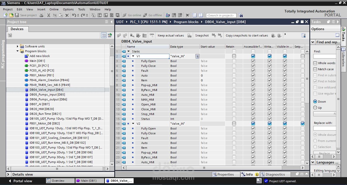Click Upload from device icon
The image size is (347, 185).
point(105,15)
